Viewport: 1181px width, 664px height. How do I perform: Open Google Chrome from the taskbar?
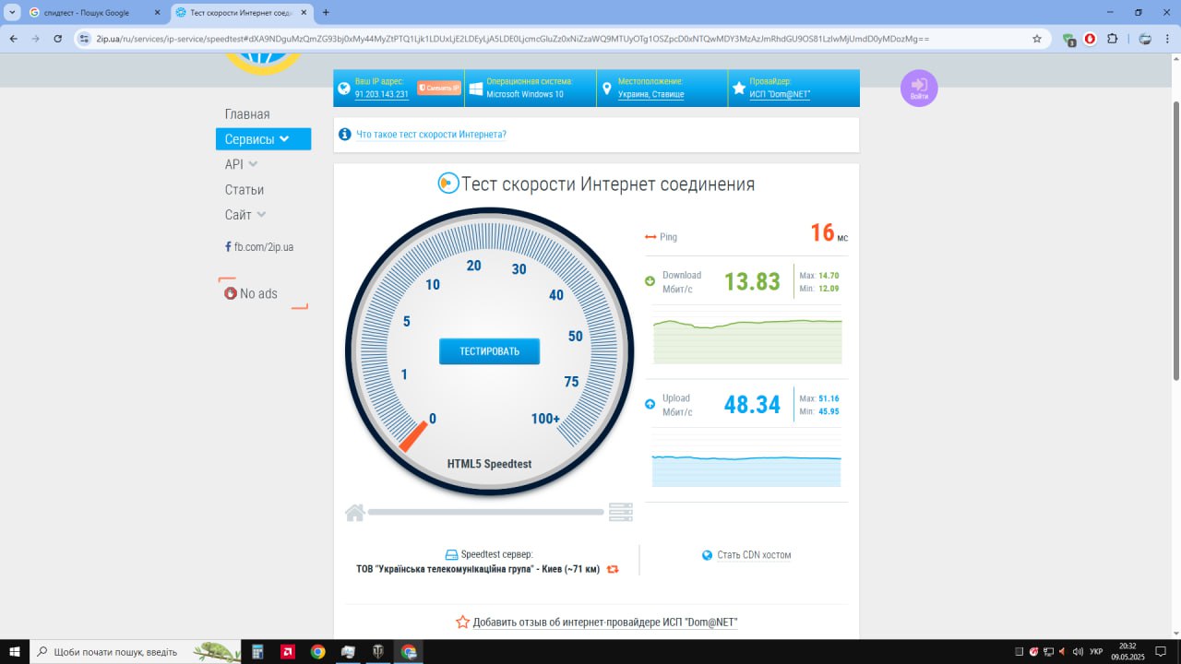(x=317, y=651)
